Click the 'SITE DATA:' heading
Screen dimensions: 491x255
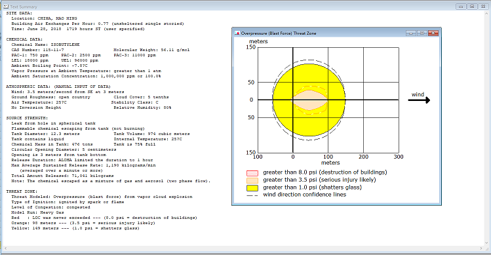[19, 13]
